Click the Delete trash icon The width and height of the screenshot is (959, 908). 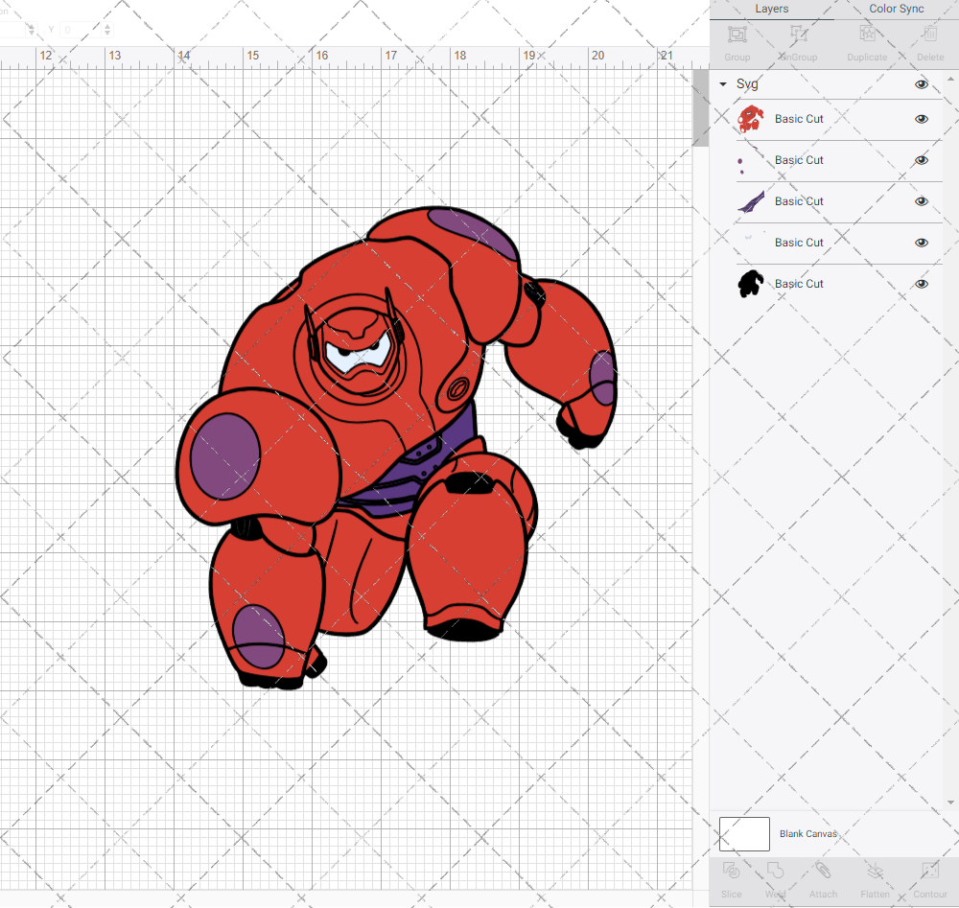pyautogui.click(x=930, y=35)
